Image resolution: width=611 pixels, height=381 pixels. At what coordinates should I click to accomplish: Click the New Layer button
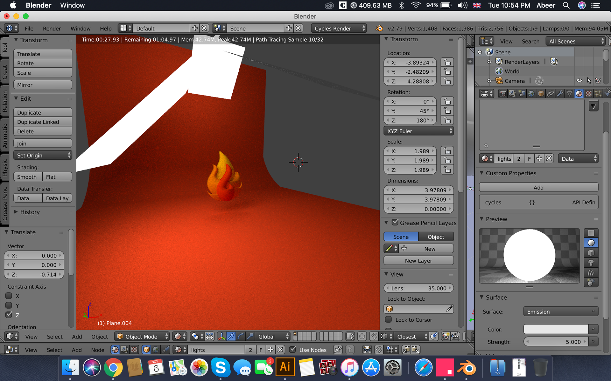(x=418, y=260)
